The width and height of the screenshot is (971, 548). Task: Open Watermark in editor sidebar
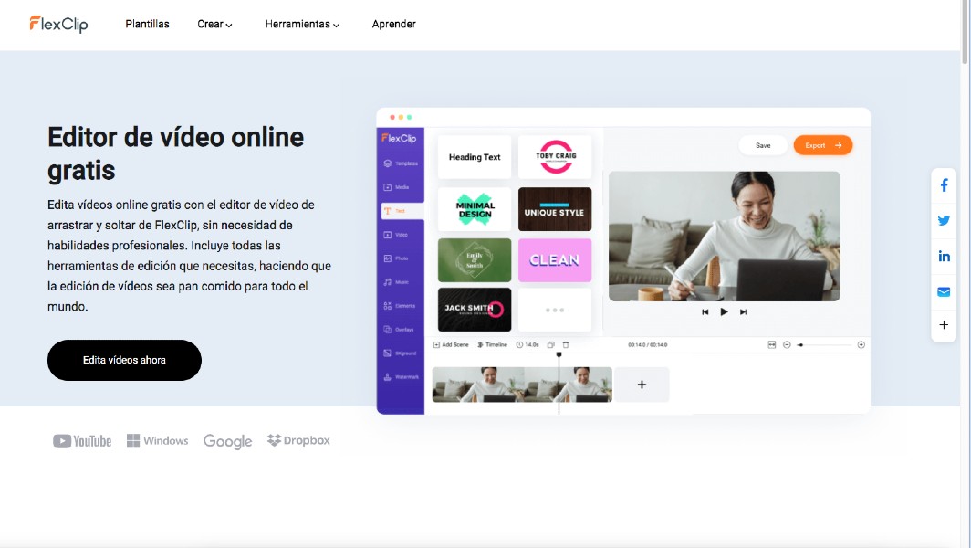401,377
